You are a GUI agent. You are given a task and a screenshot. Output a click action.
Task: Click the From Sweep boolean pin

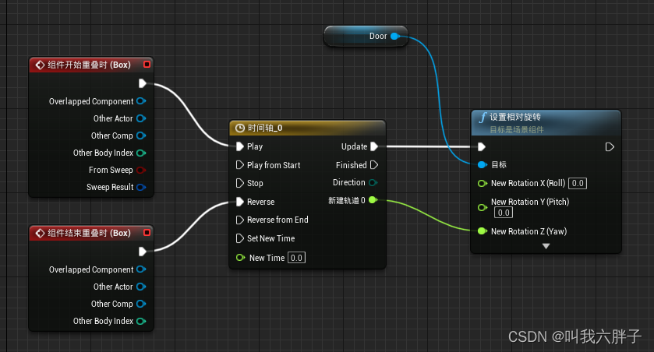pyautogui.click(x=141, y=170)
